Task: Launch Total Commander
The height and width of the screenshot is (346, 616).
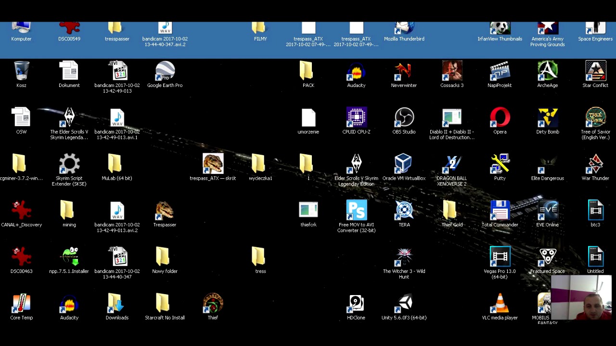Action: pyautogui.click(x=500, y=214)
